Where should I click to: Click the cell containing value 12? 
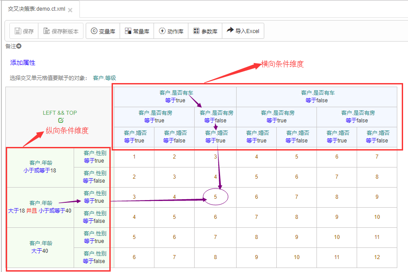click(x=377, y=257)
